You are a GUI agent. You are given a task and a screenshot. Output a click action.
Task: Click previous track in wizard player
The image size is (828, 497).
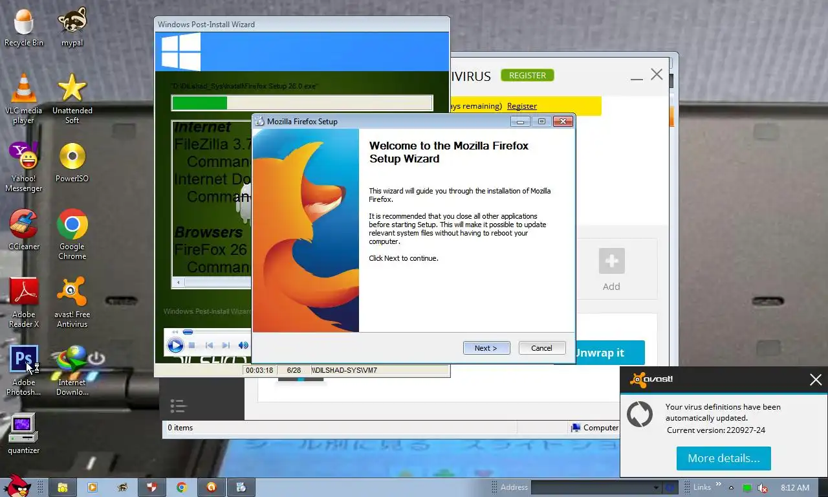209,346
